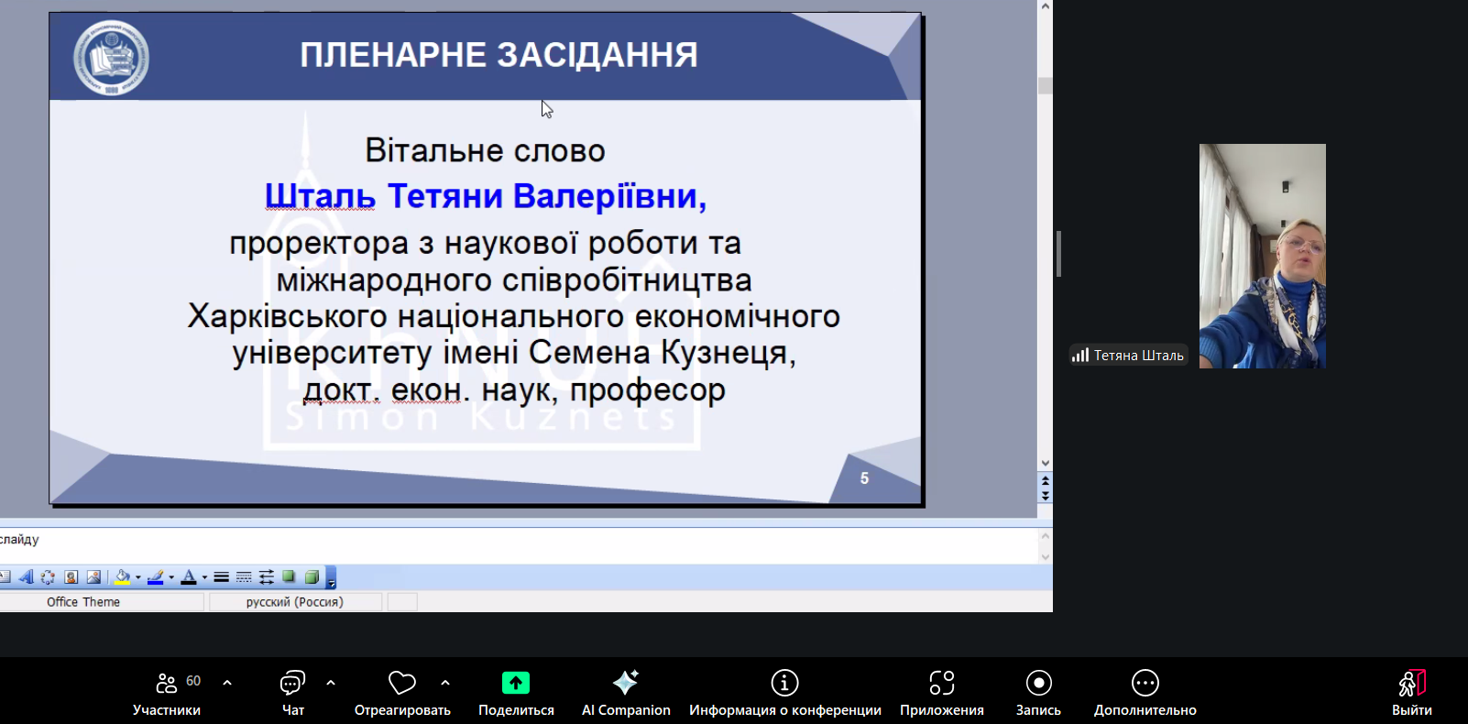Select the font color tool
This screenshot has width=1468, height=724.
(188, 577)
